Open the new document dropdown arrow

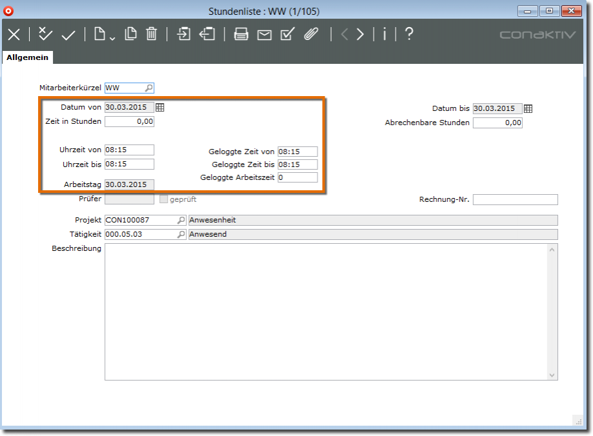112,38
